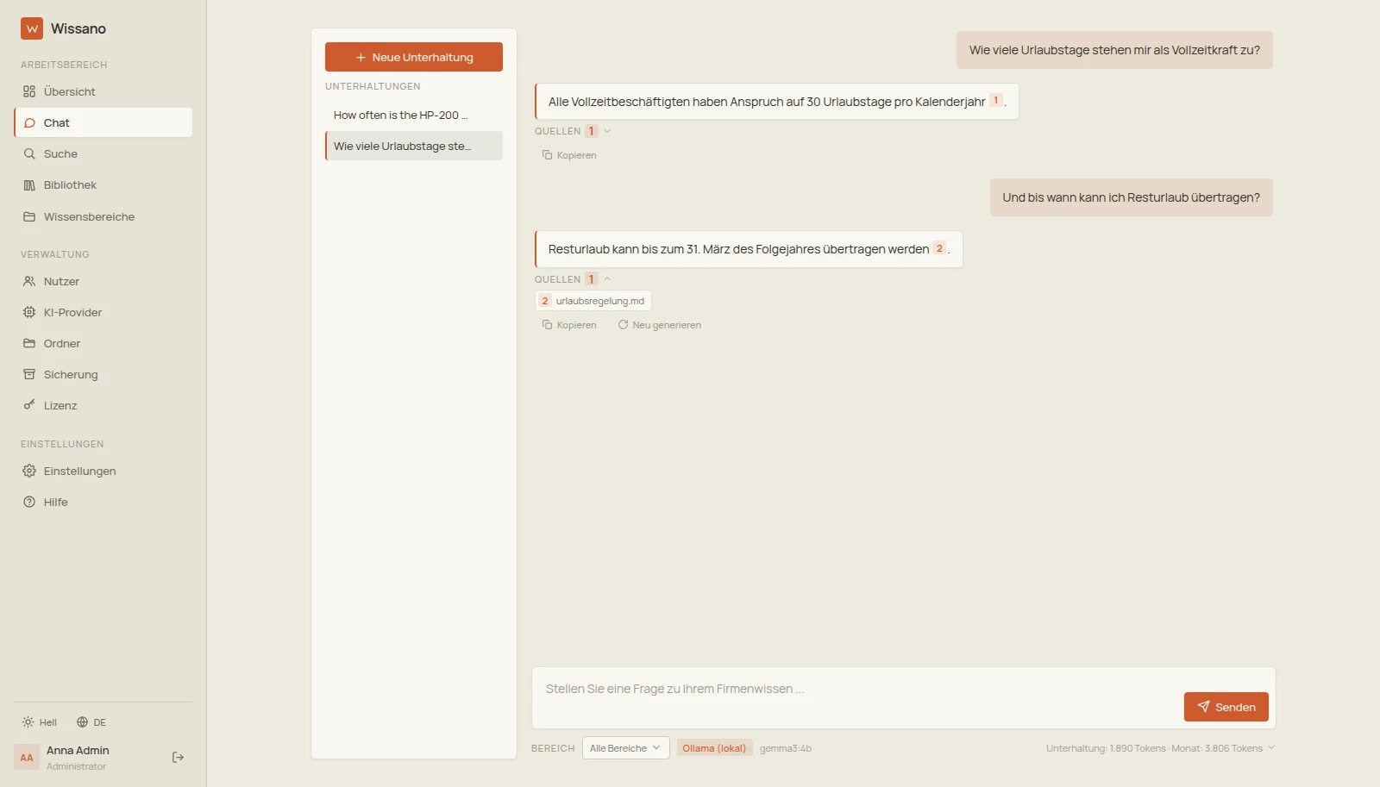Expand the Quellen list under the first answer
Image resolution: width=1380 pixels, height=787 pixels.
pyautogui.click(x=573, y=131)
